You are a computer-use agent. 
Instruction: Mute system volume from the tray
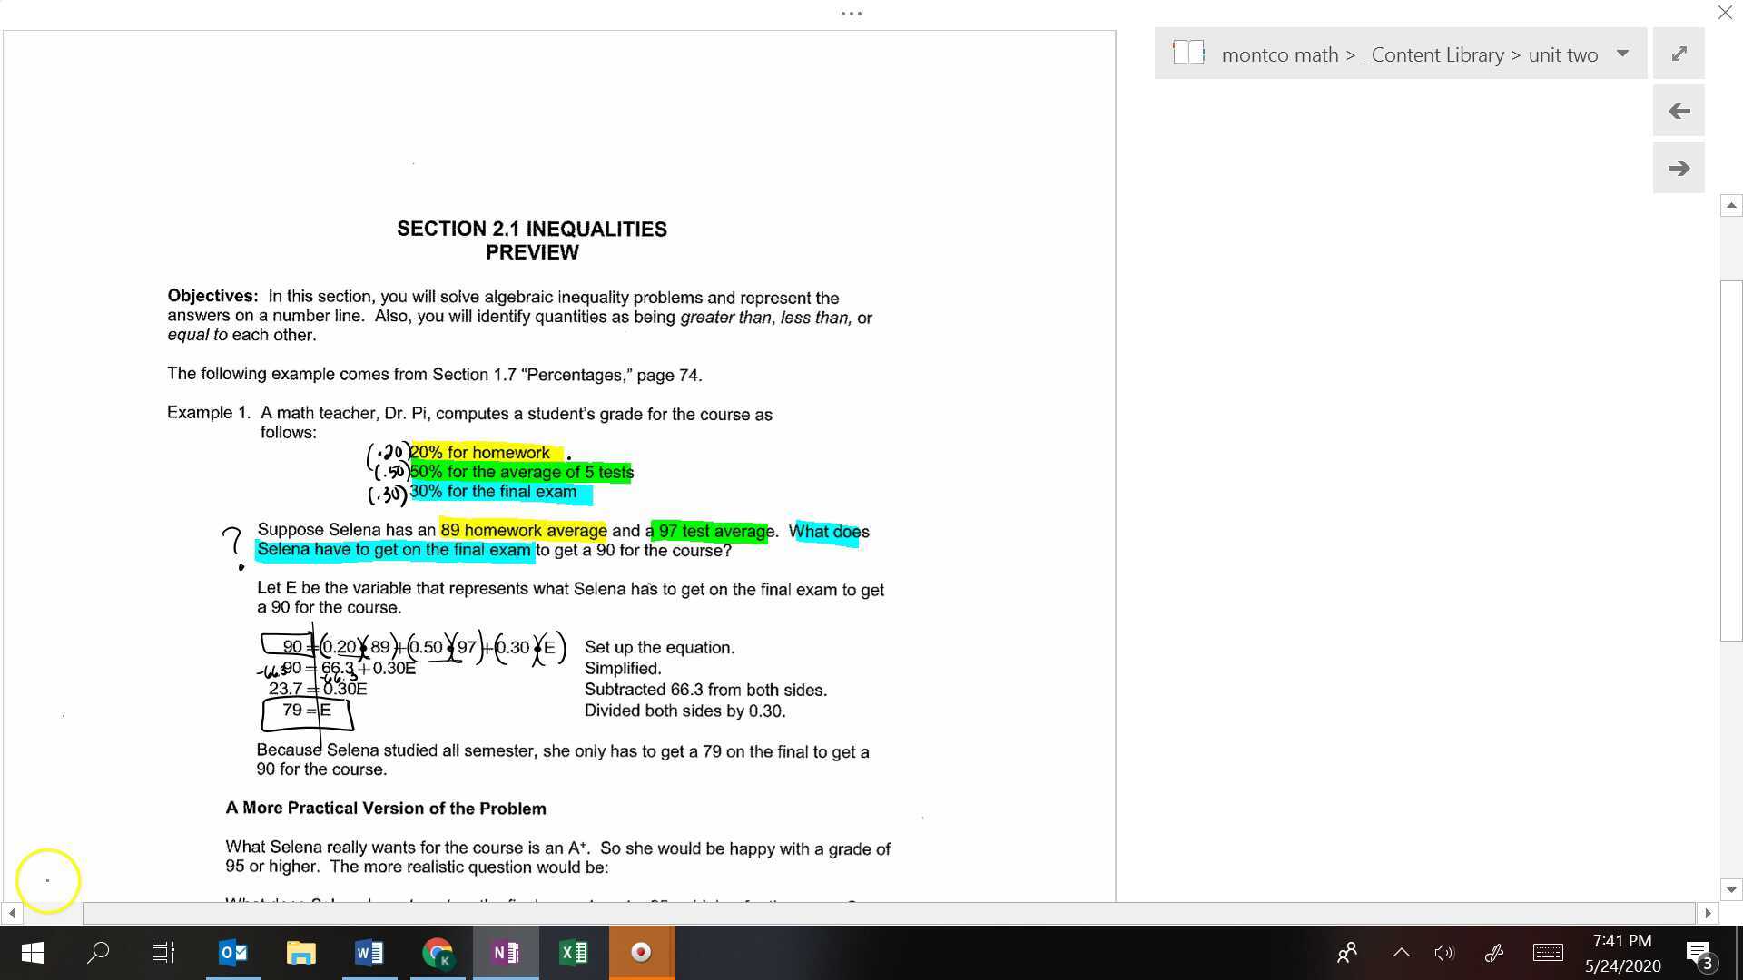[x=1444, y=952]
